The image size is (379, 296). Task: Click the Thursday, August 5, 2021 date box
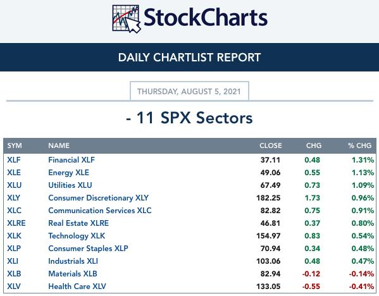point(189,91)
